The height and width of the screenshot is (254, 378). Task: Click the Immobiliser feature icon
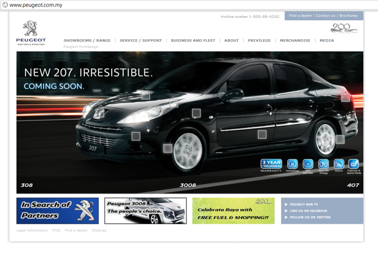click(292, 164)
